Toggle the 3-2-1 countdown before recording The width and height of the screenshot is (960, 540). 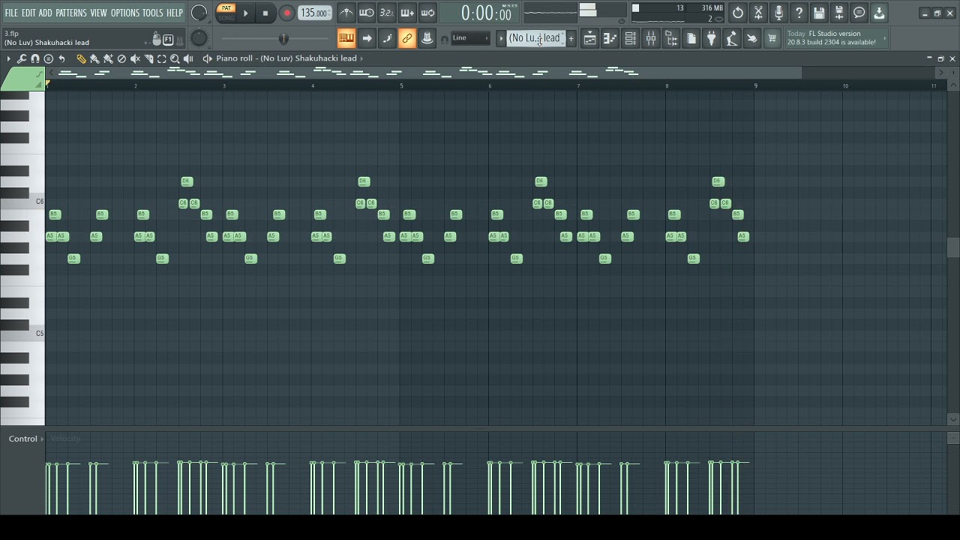pyautogui.click(x=386, y=13)
